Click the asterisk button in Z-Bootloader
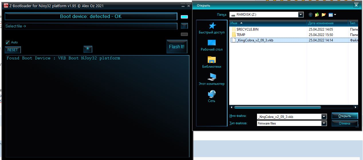The width and height of the screenshot is (363, 160). [x=88, y=49]
